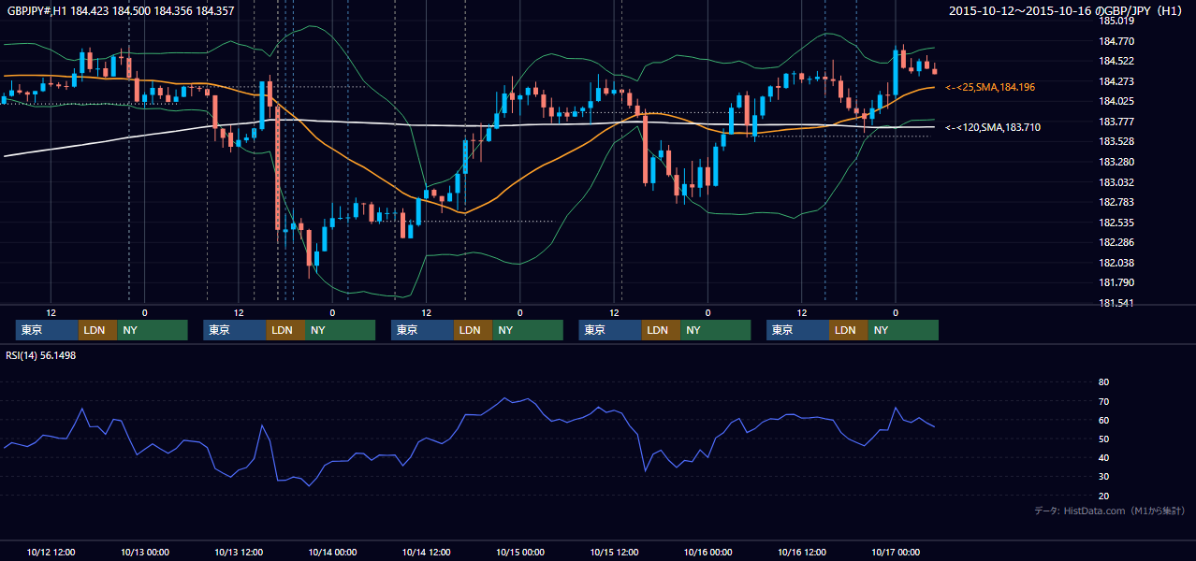Click the 10/13 00:00 time label
The height and width of the screenshot is (561, 1196).
click(144, 552)
